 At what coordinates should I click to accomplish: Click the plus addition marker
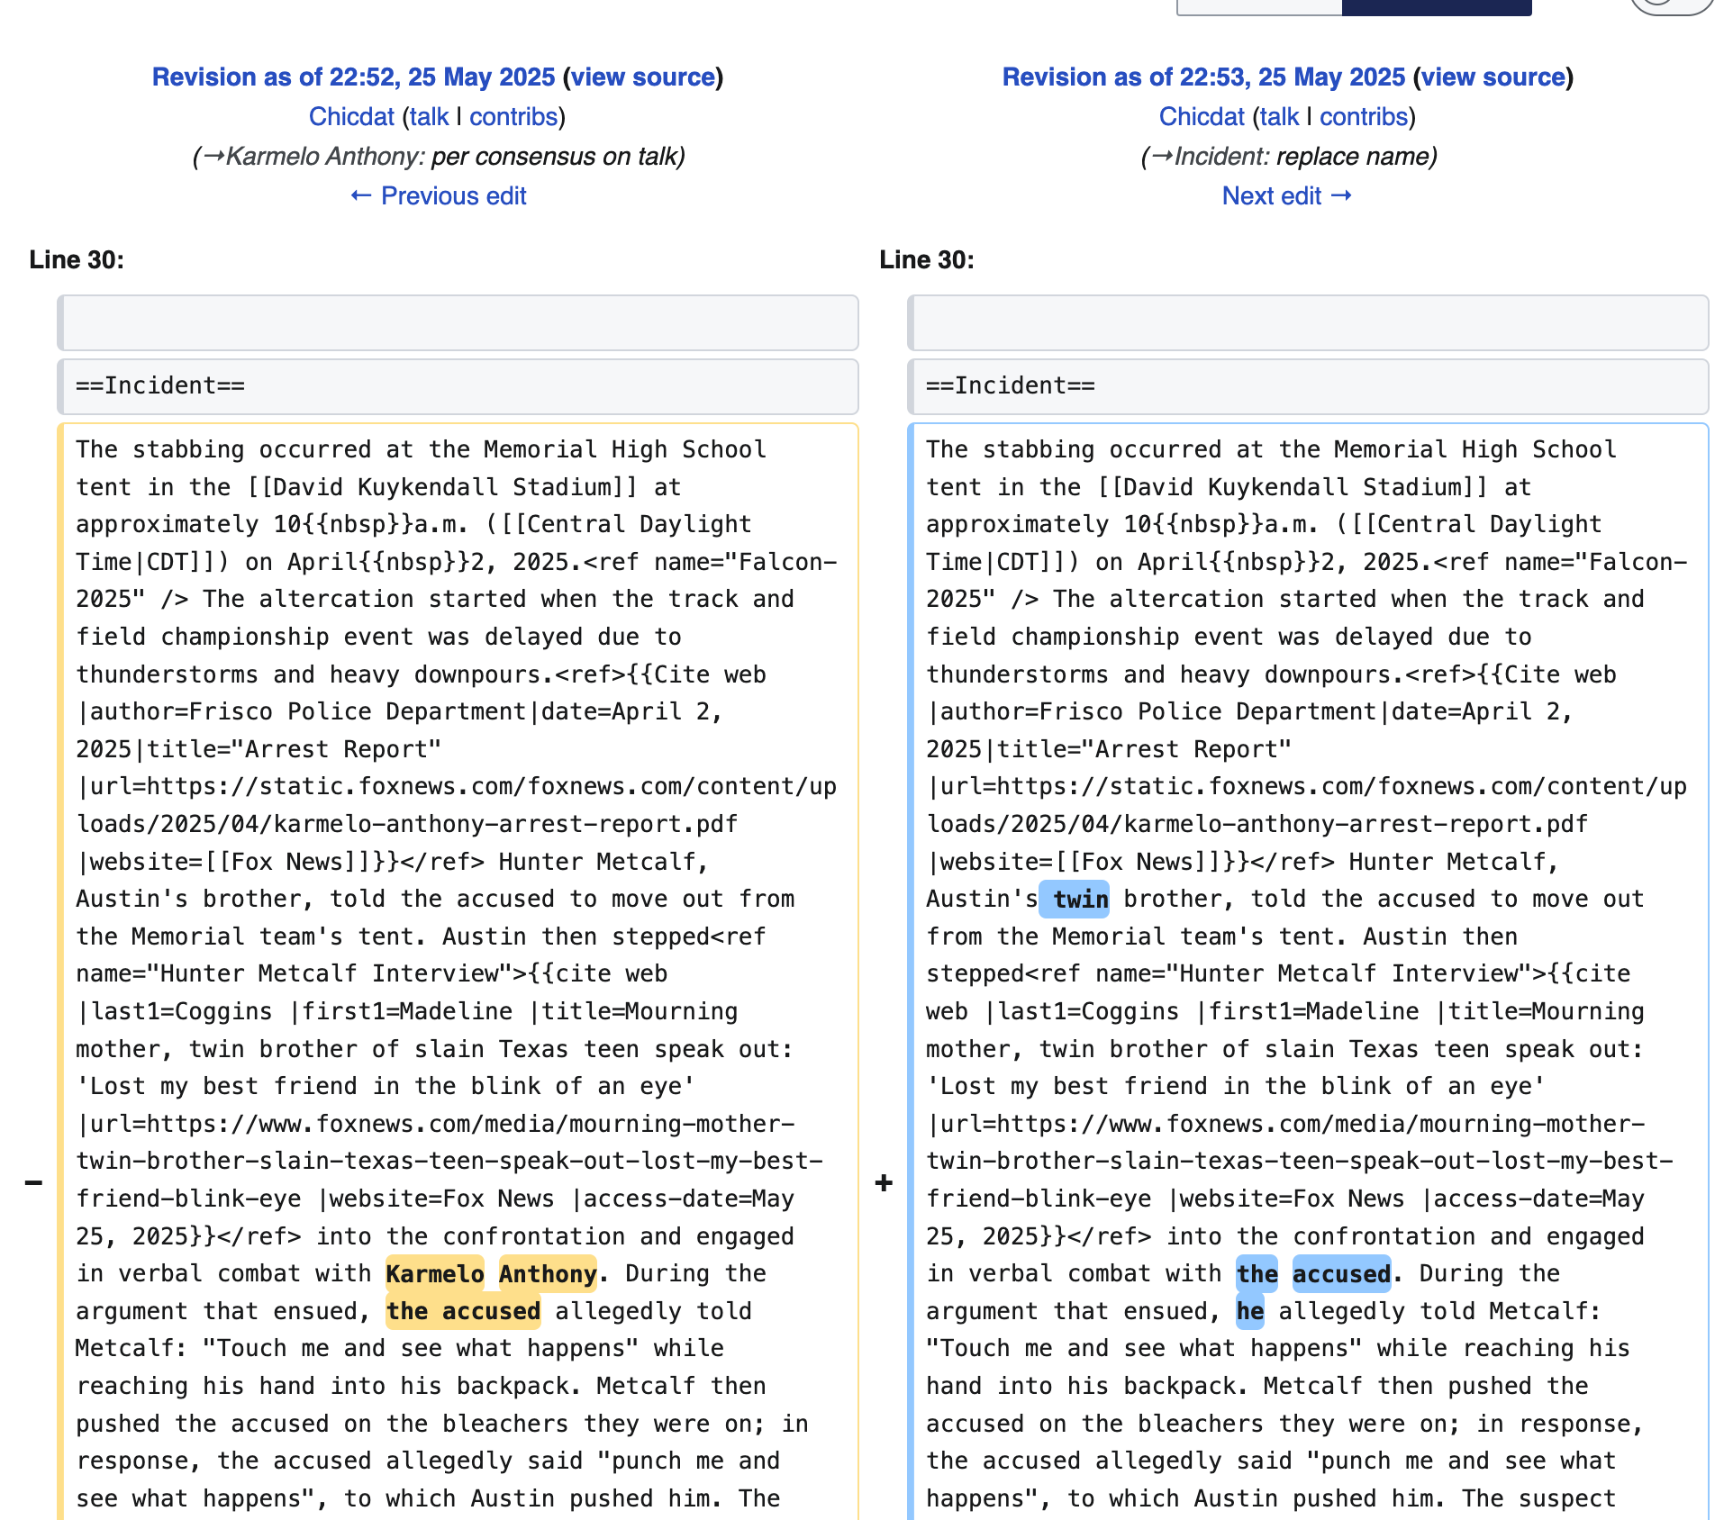pos(885,1182)
